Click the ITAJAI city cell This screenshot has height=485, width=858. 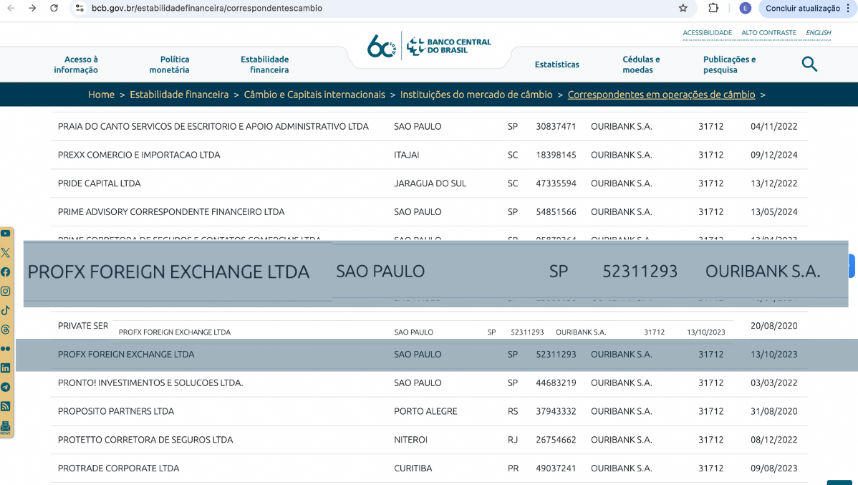407,155
